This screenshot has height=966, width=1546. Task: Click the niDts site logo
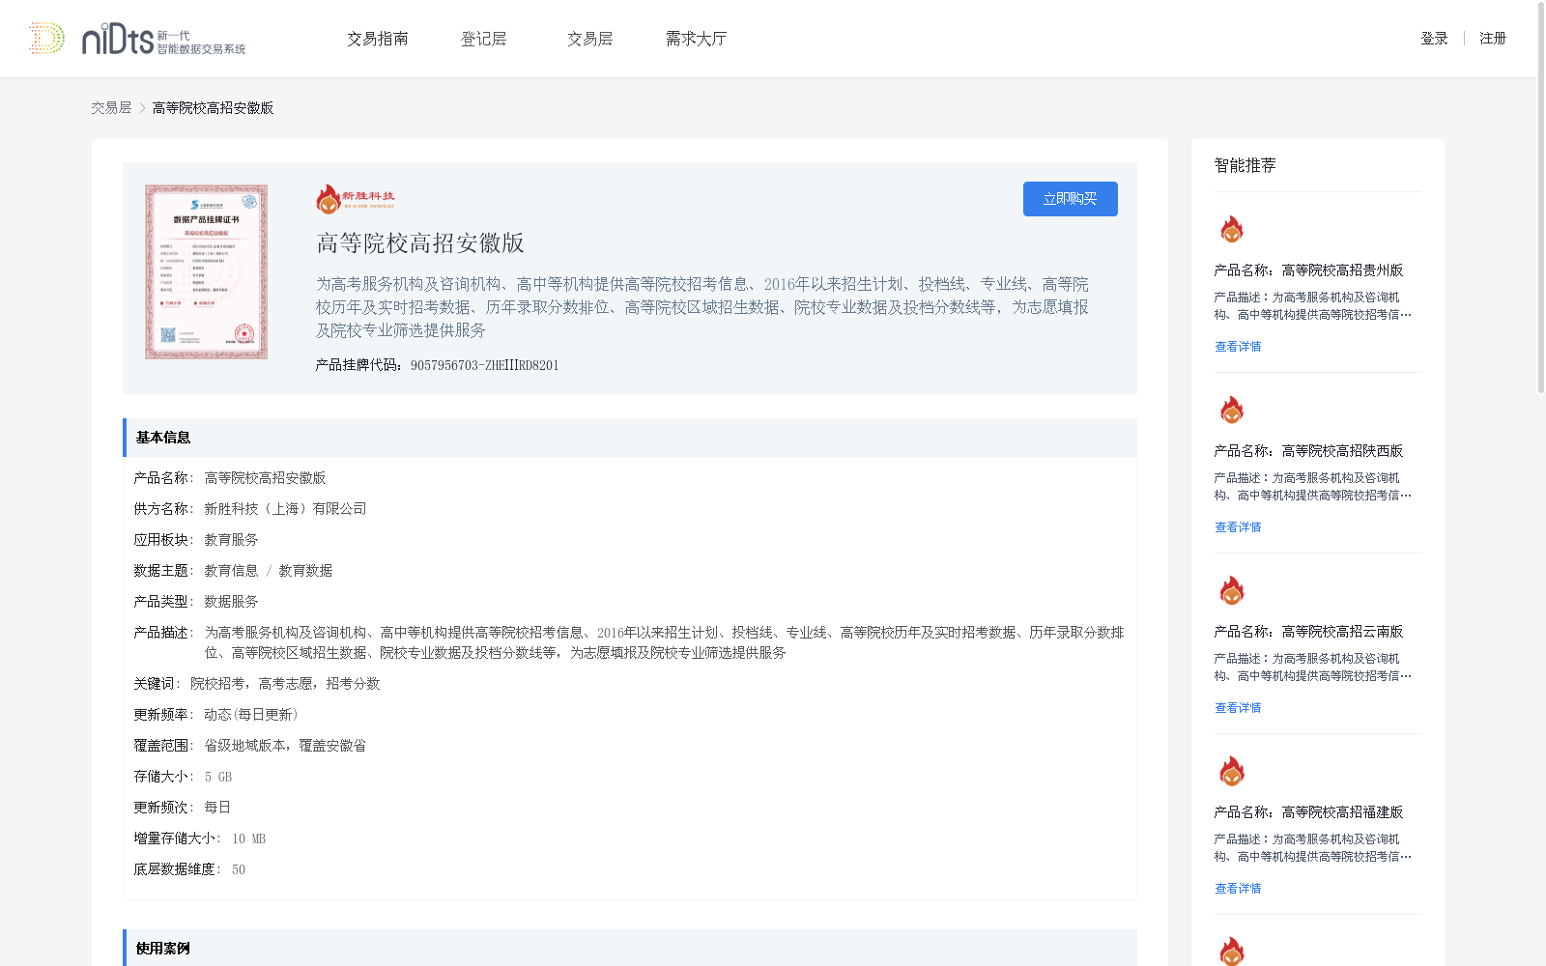coord(137,39)
